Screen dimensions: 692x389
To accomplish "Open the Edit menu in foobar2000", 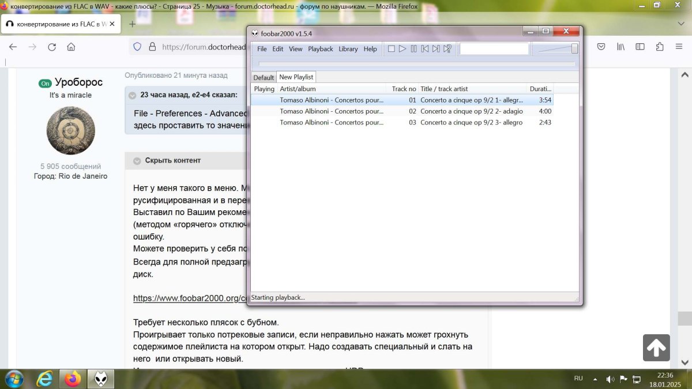I will tap(278, 49).
